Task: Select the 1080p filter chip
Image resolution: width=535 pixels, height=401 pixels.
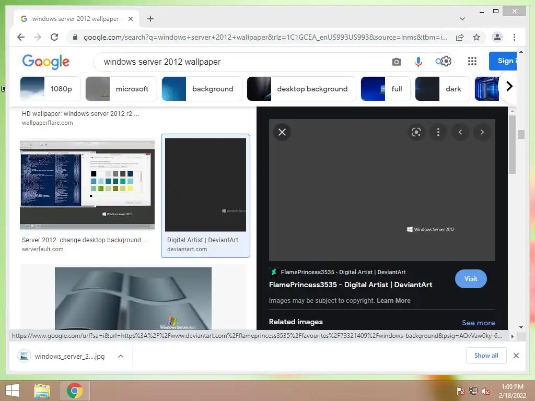Action: coord(50,89)
